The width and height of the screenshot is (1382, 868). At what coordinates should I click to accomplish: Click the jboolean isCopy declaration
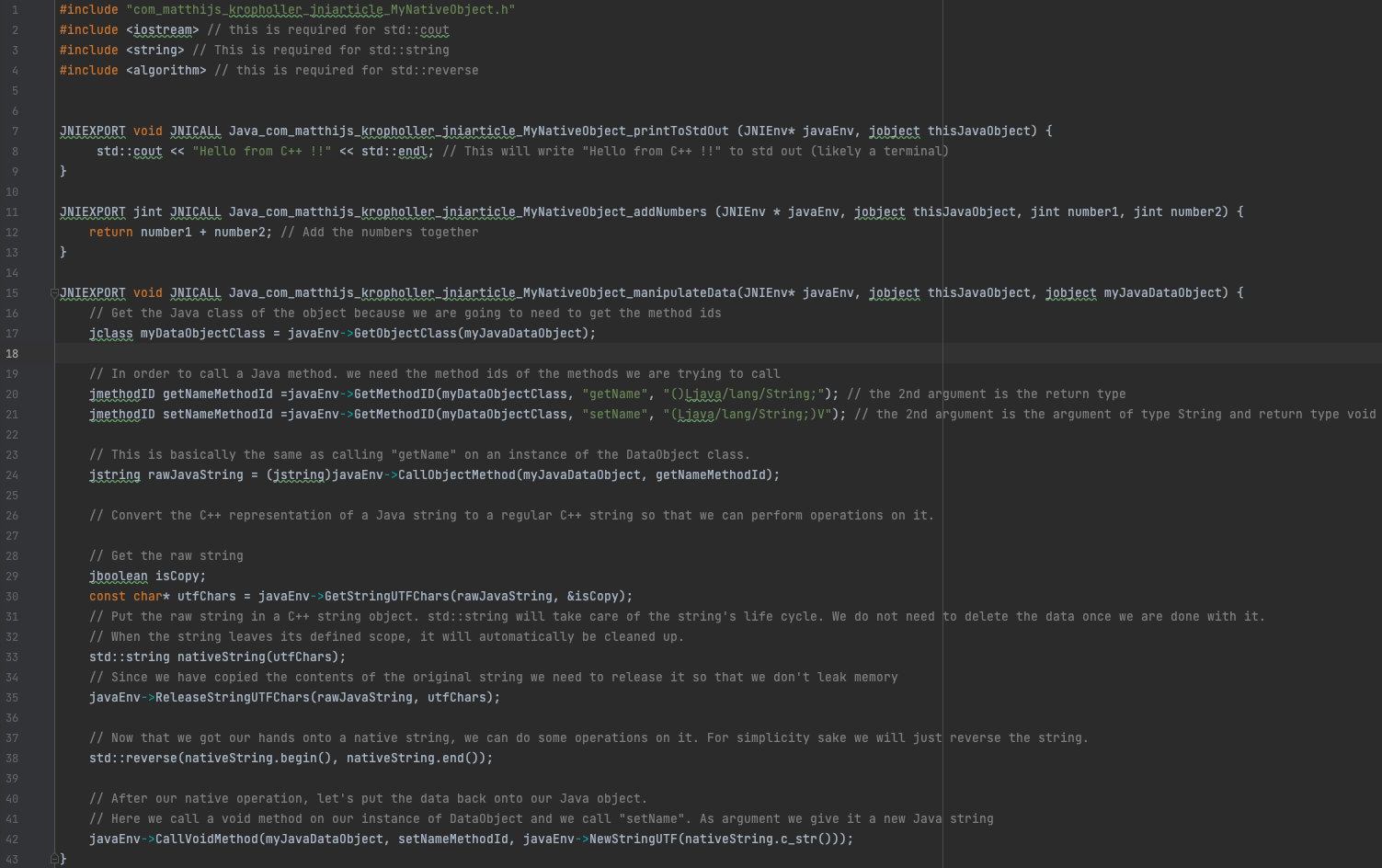point(147,577)
